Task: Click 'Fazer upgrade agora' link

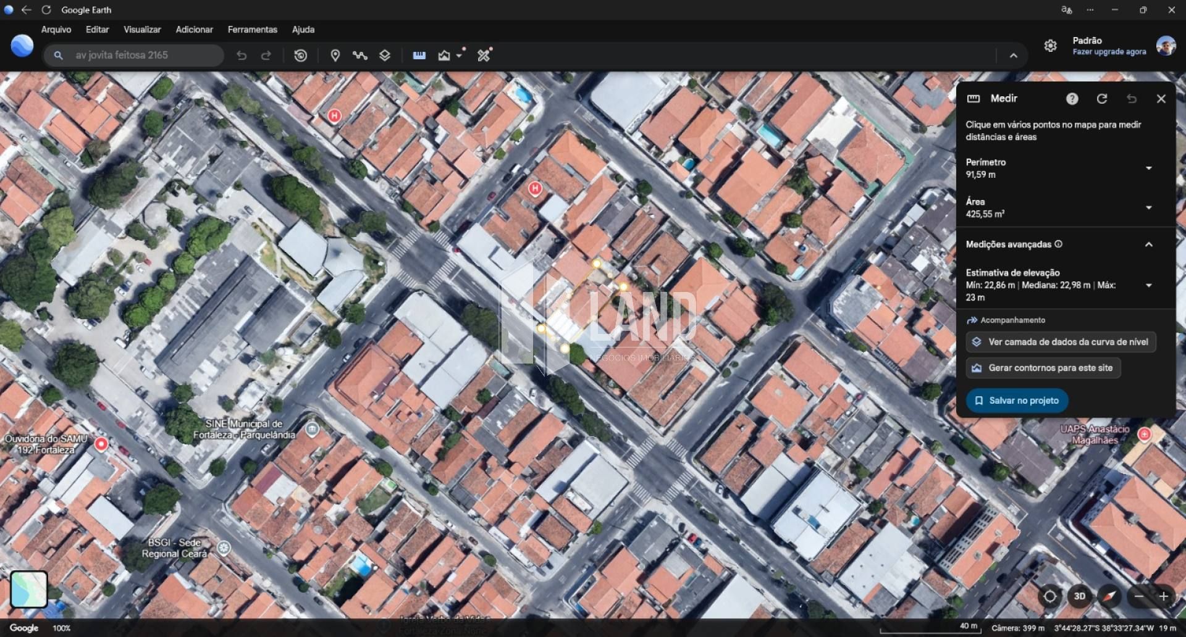Action: [x=1109, y=52]
